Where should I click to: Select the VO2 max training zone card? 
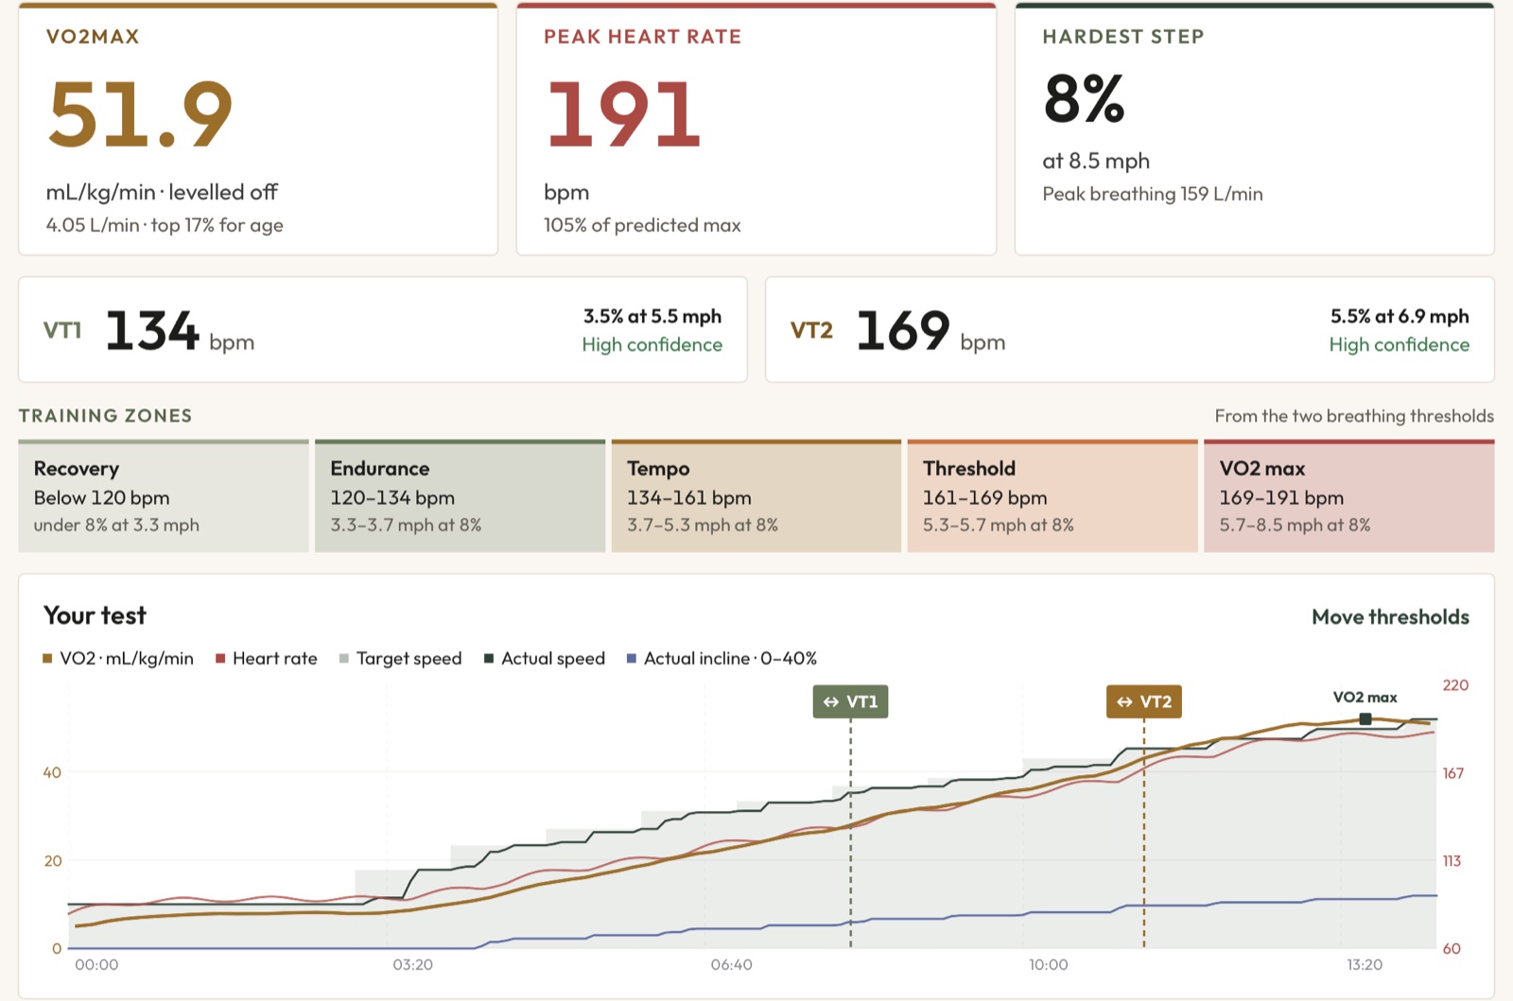coord(1349,495)
